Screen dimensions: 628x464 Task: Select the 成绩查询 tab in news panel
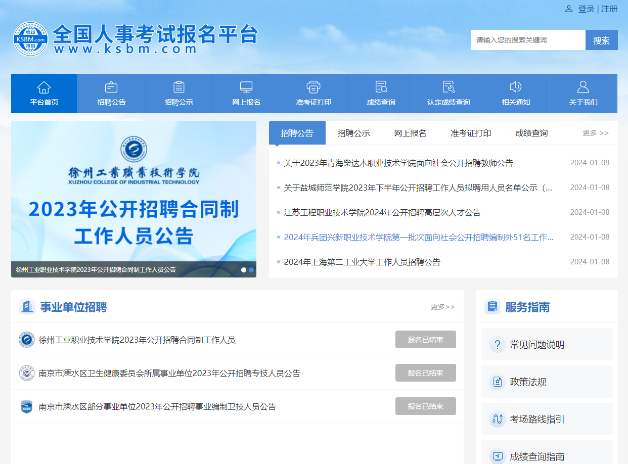[531, 133]
